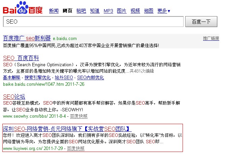
Task: Open the SEO_百度百科 result
Action: coord(21,58)
